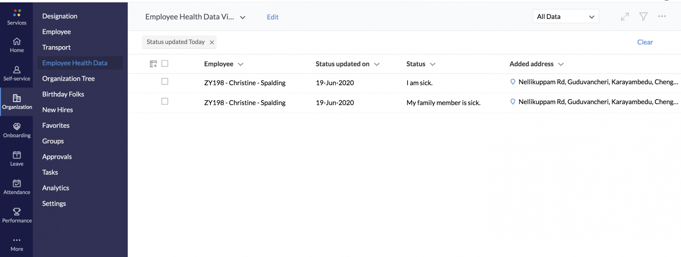Open Tasks in the submenu

[50, 172]
